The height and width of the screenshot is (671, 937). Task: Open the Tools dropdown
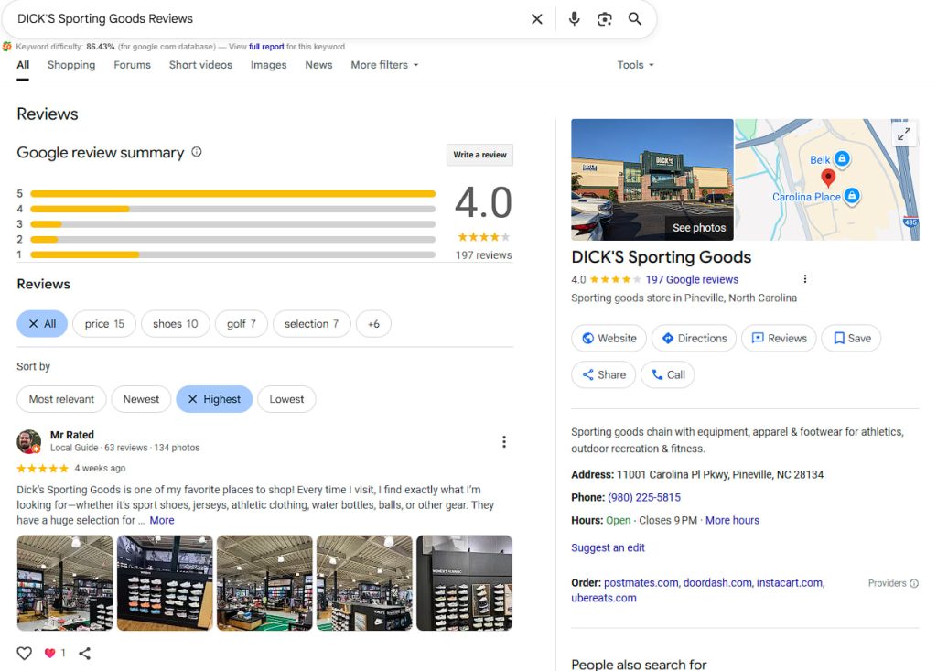pos(635,65)
